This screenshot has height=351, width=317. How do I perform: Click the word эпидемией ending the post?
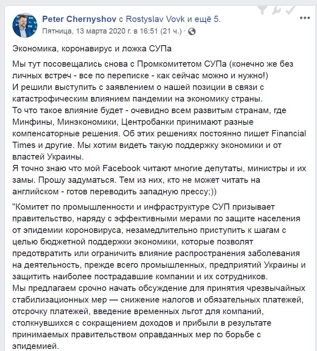[36, 345]
